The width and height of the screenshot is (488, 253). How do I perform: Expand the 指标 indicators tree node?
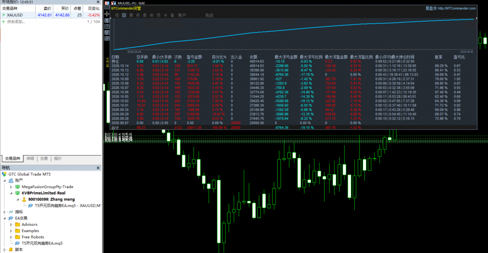pos(4,212)
